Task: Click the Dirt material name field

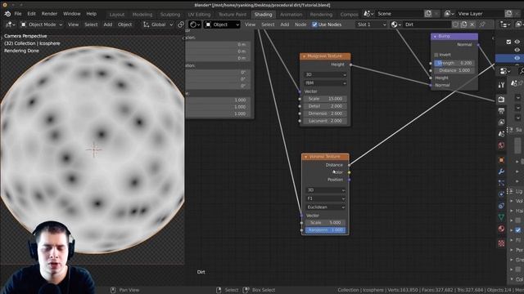Action: tap(427, 24)
